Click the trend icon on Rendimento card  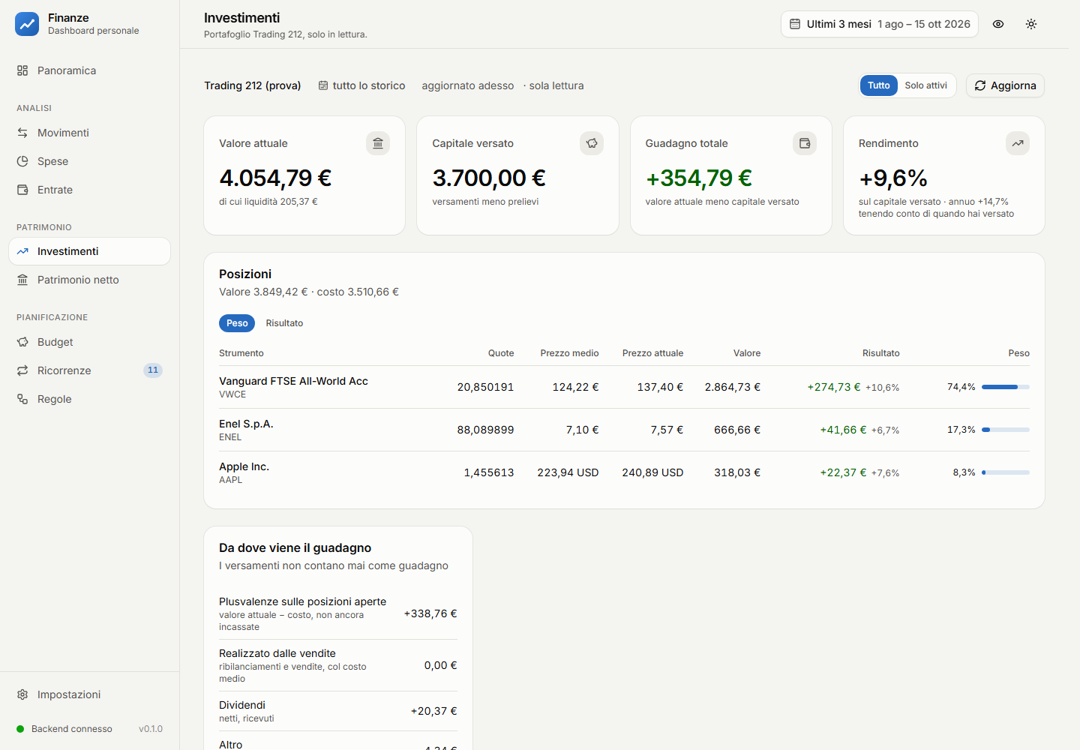(x=1018, y=143)
